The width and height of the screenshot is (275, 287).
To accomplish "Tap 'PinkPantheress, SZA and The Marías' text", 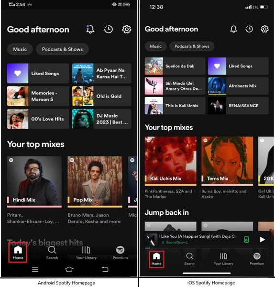I will [168, 194].
